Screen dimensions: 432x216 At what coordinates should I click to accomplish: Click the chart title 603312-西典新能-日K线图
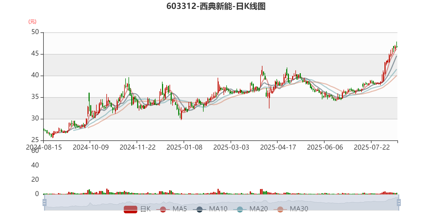pos(216,6)
